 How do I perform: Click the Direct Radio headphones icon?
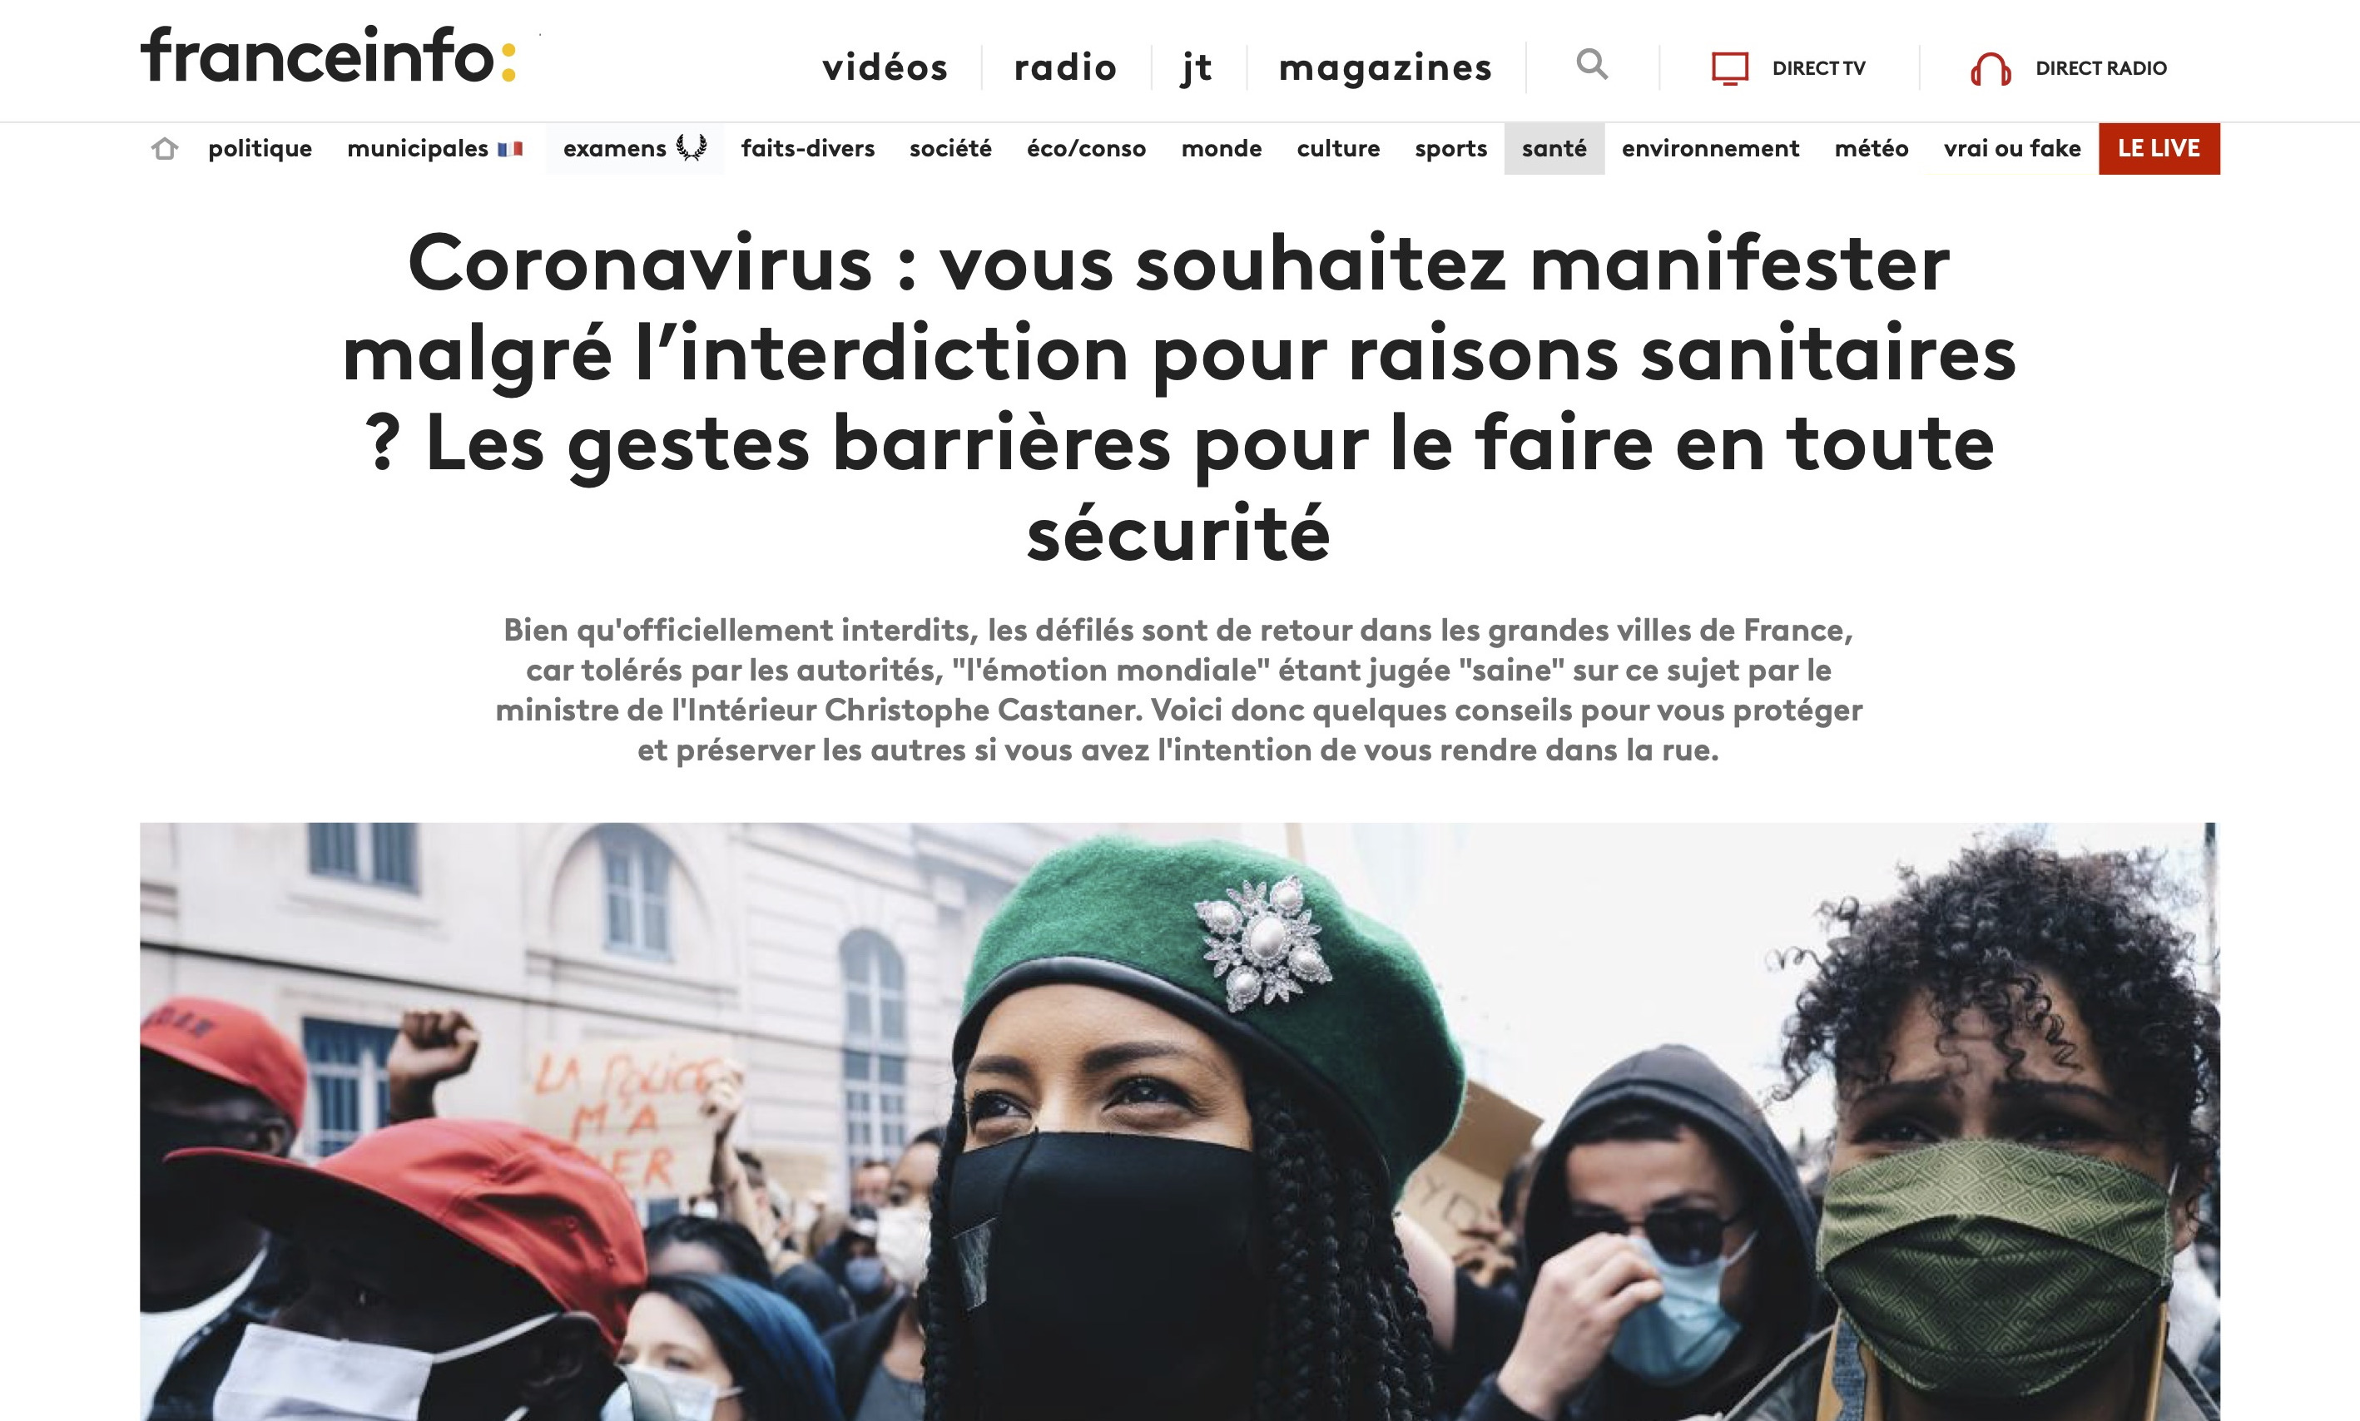point(1991,69)
